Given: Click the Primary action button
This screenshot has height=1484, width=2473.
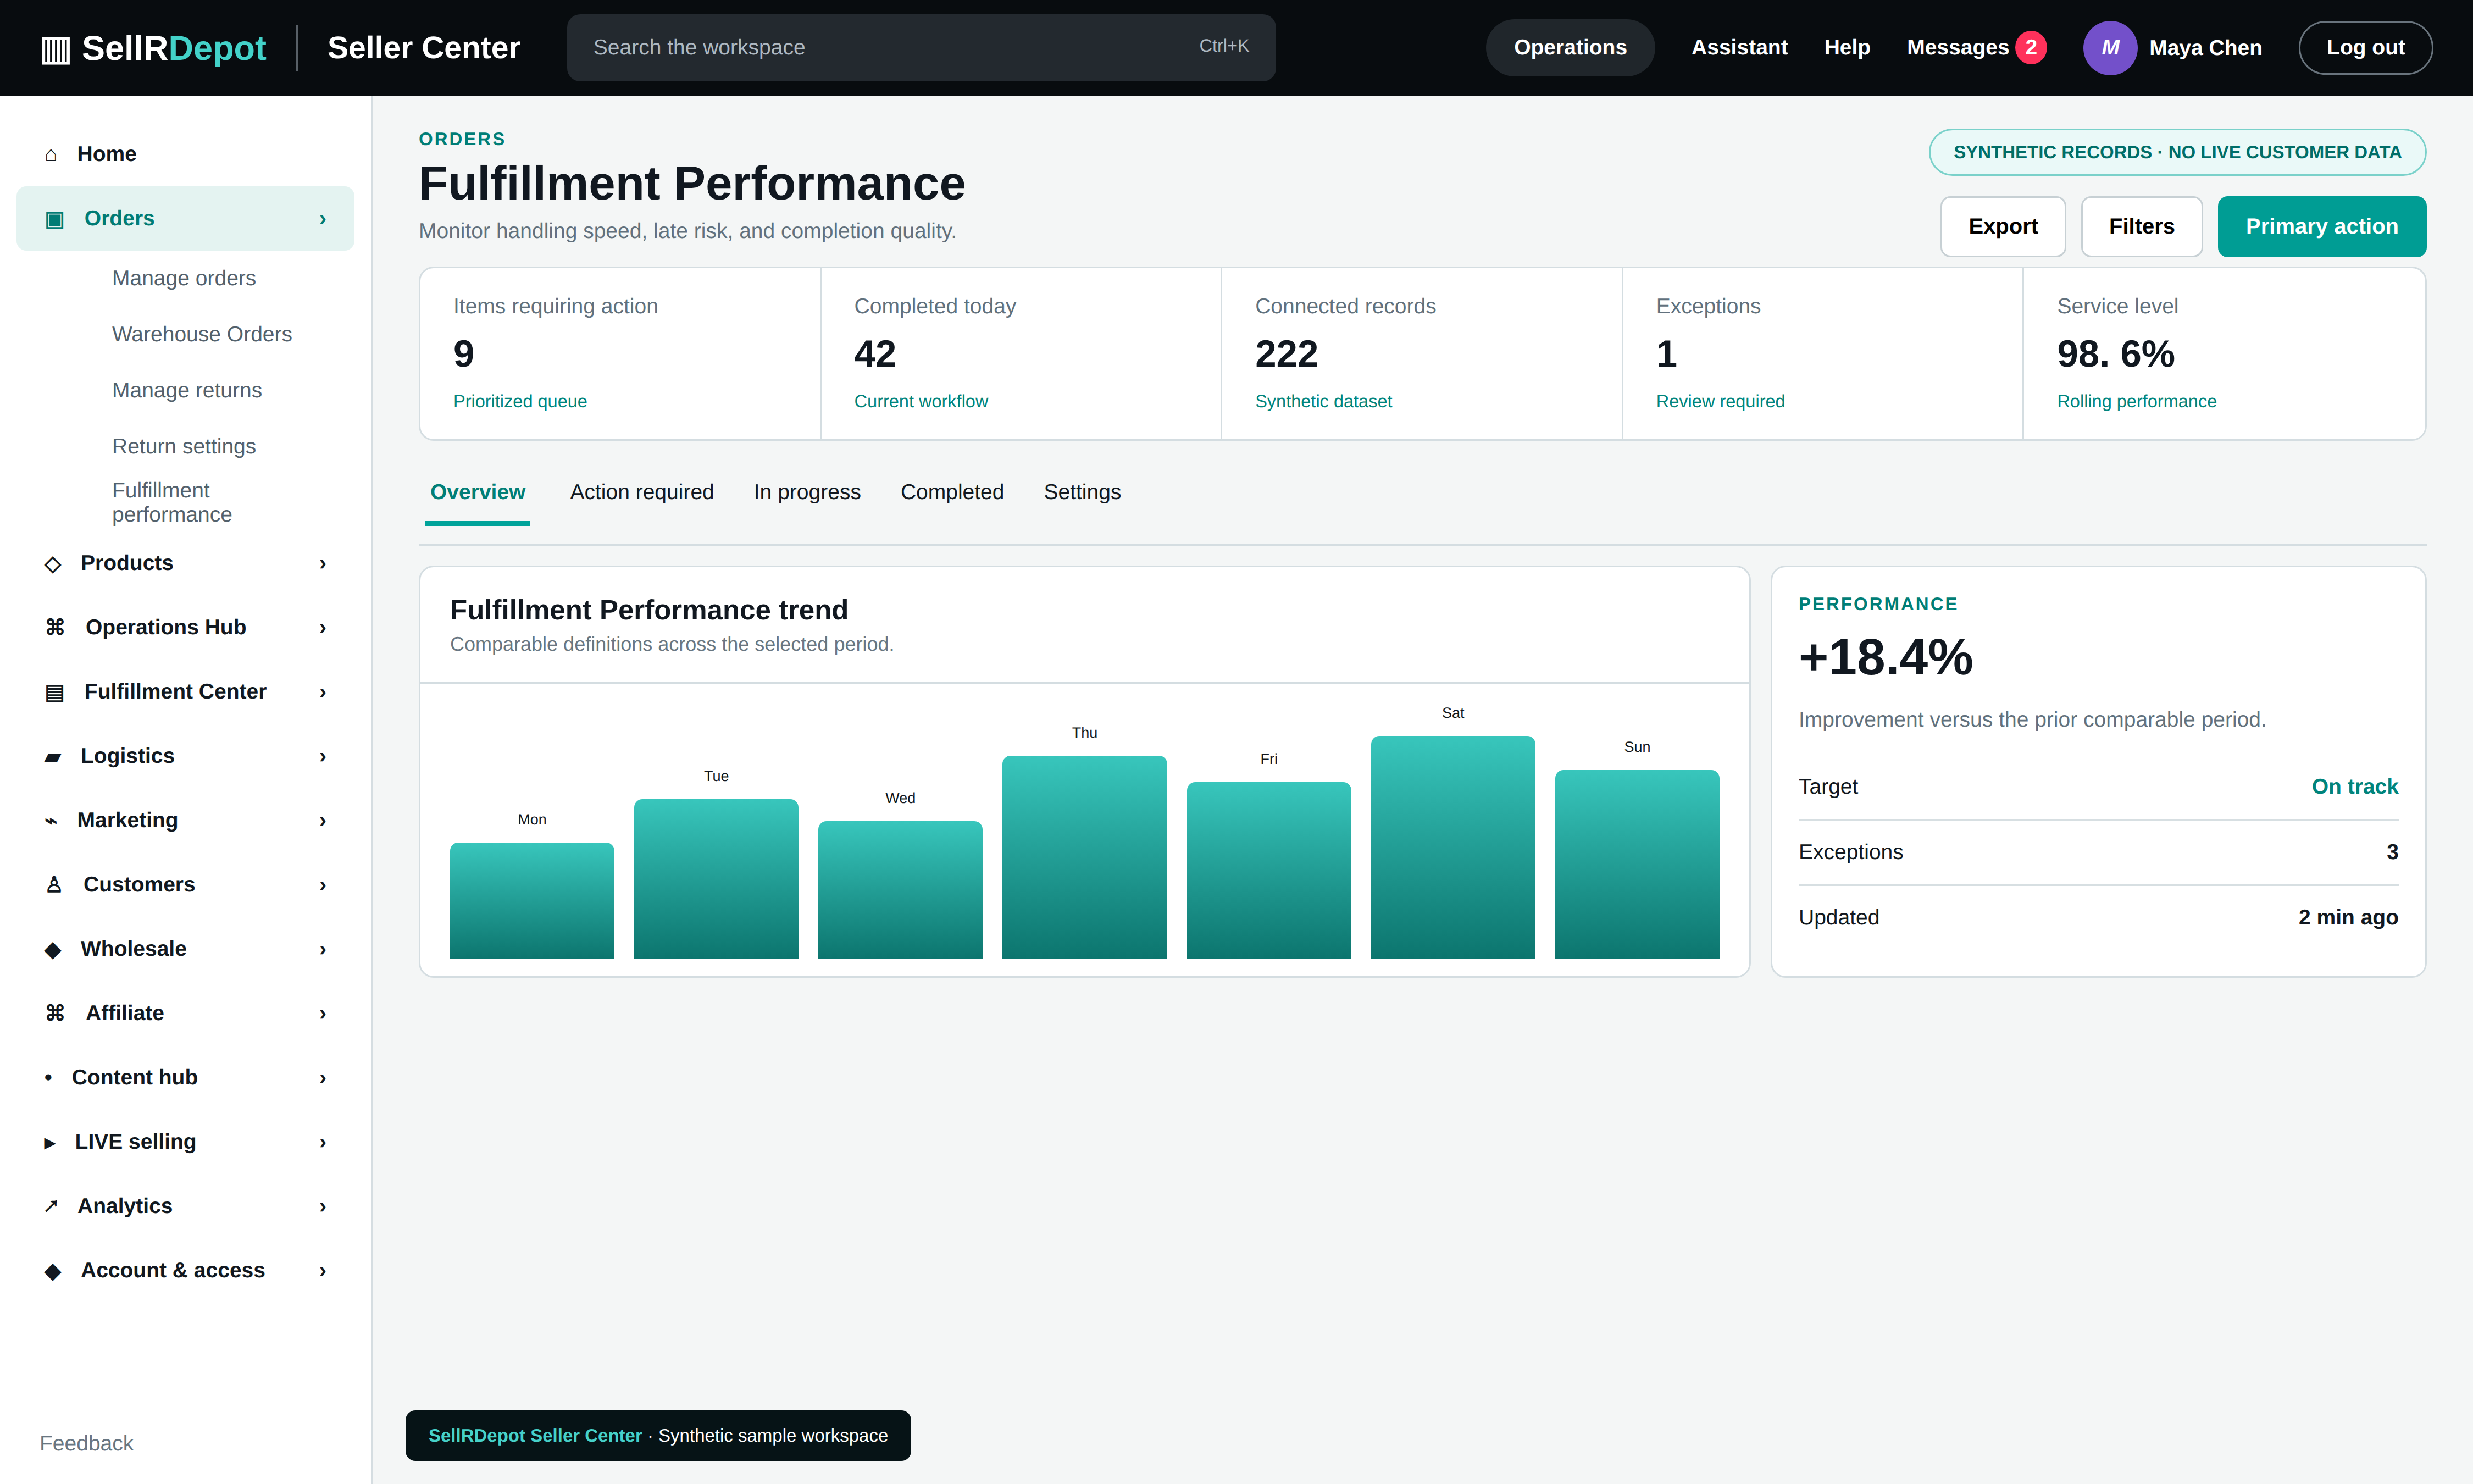Looking at the screenshot, I should click(x=2321, y=227).
